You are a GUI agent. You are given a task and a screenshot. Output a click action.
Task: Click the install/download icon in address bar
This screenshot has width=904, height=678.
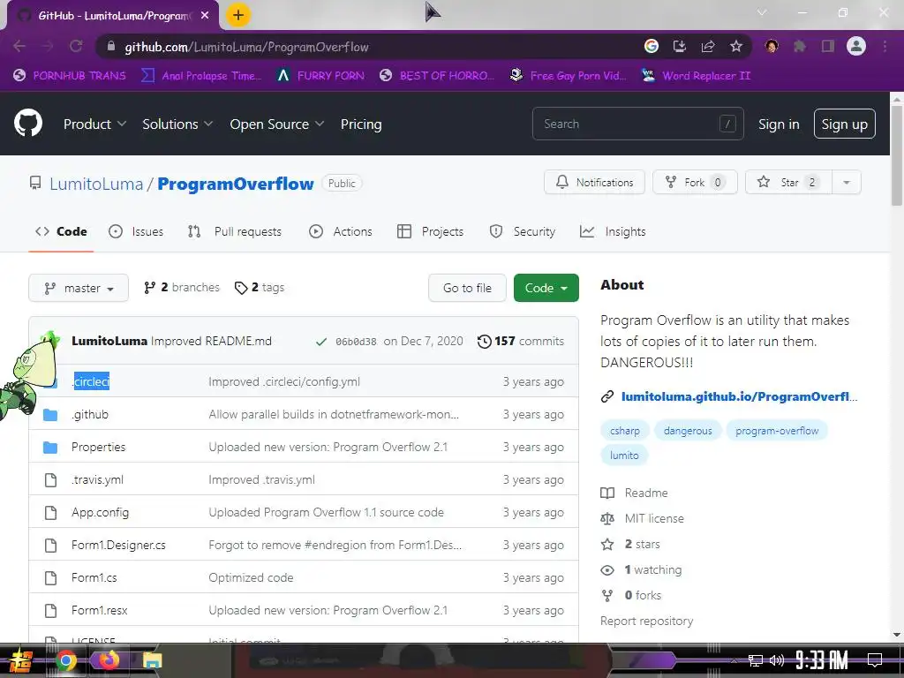click(680, 46)
